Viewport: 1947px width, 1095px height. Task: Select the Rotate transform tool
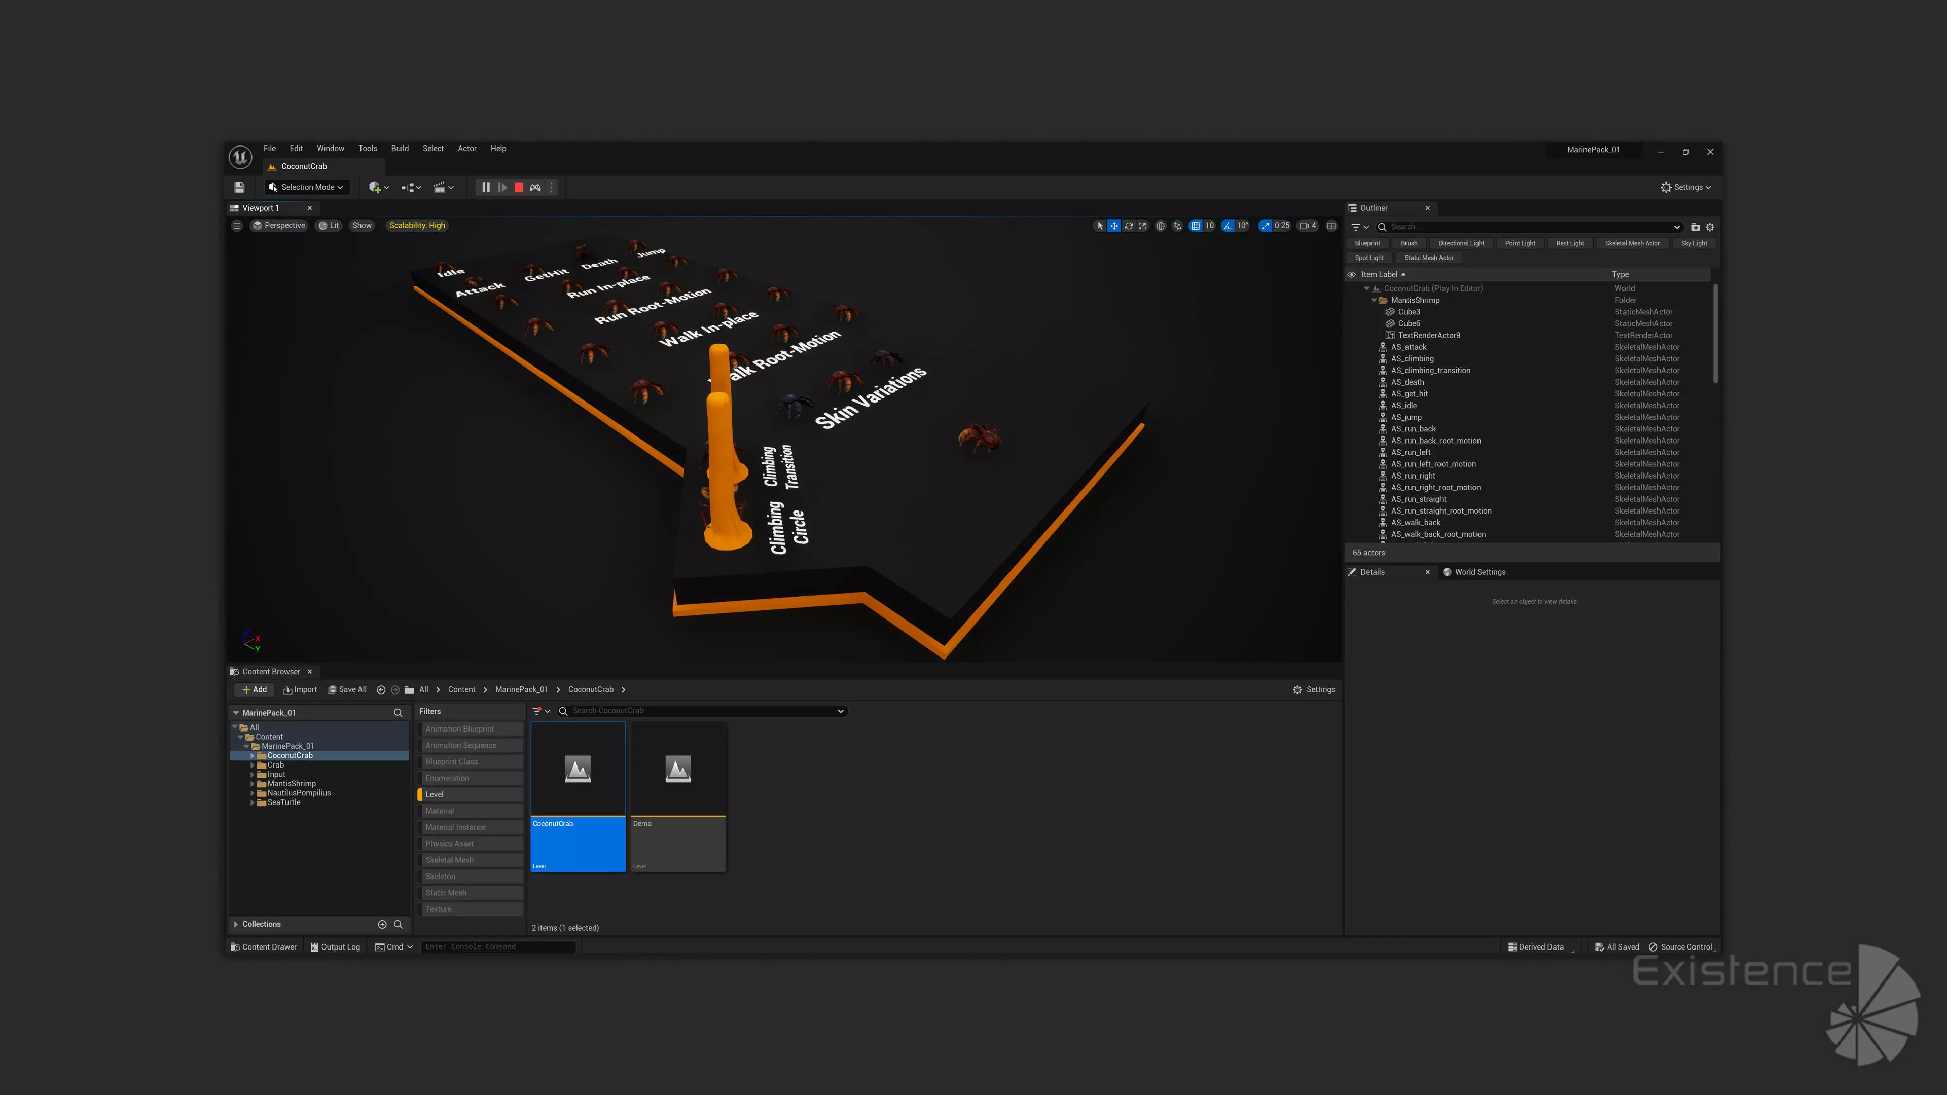tap(1129, 225)
